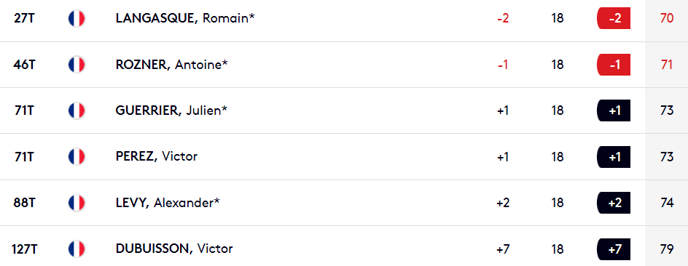The image size is (688, 266).
Task: Open player ROZNER, Antoine
Action: point(172,65)
